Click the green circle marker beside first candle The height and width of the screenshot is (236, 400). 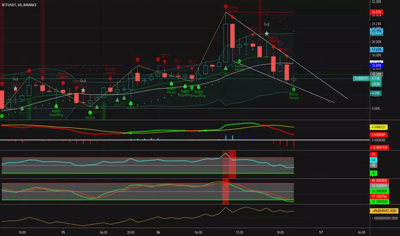point(2,116)
